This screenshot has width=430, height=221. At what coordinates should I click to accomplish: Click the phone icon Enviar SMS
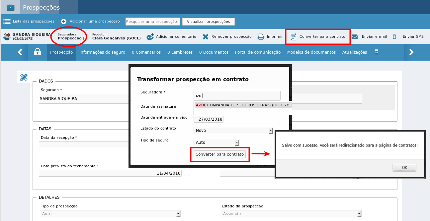[x=394, y=37]
